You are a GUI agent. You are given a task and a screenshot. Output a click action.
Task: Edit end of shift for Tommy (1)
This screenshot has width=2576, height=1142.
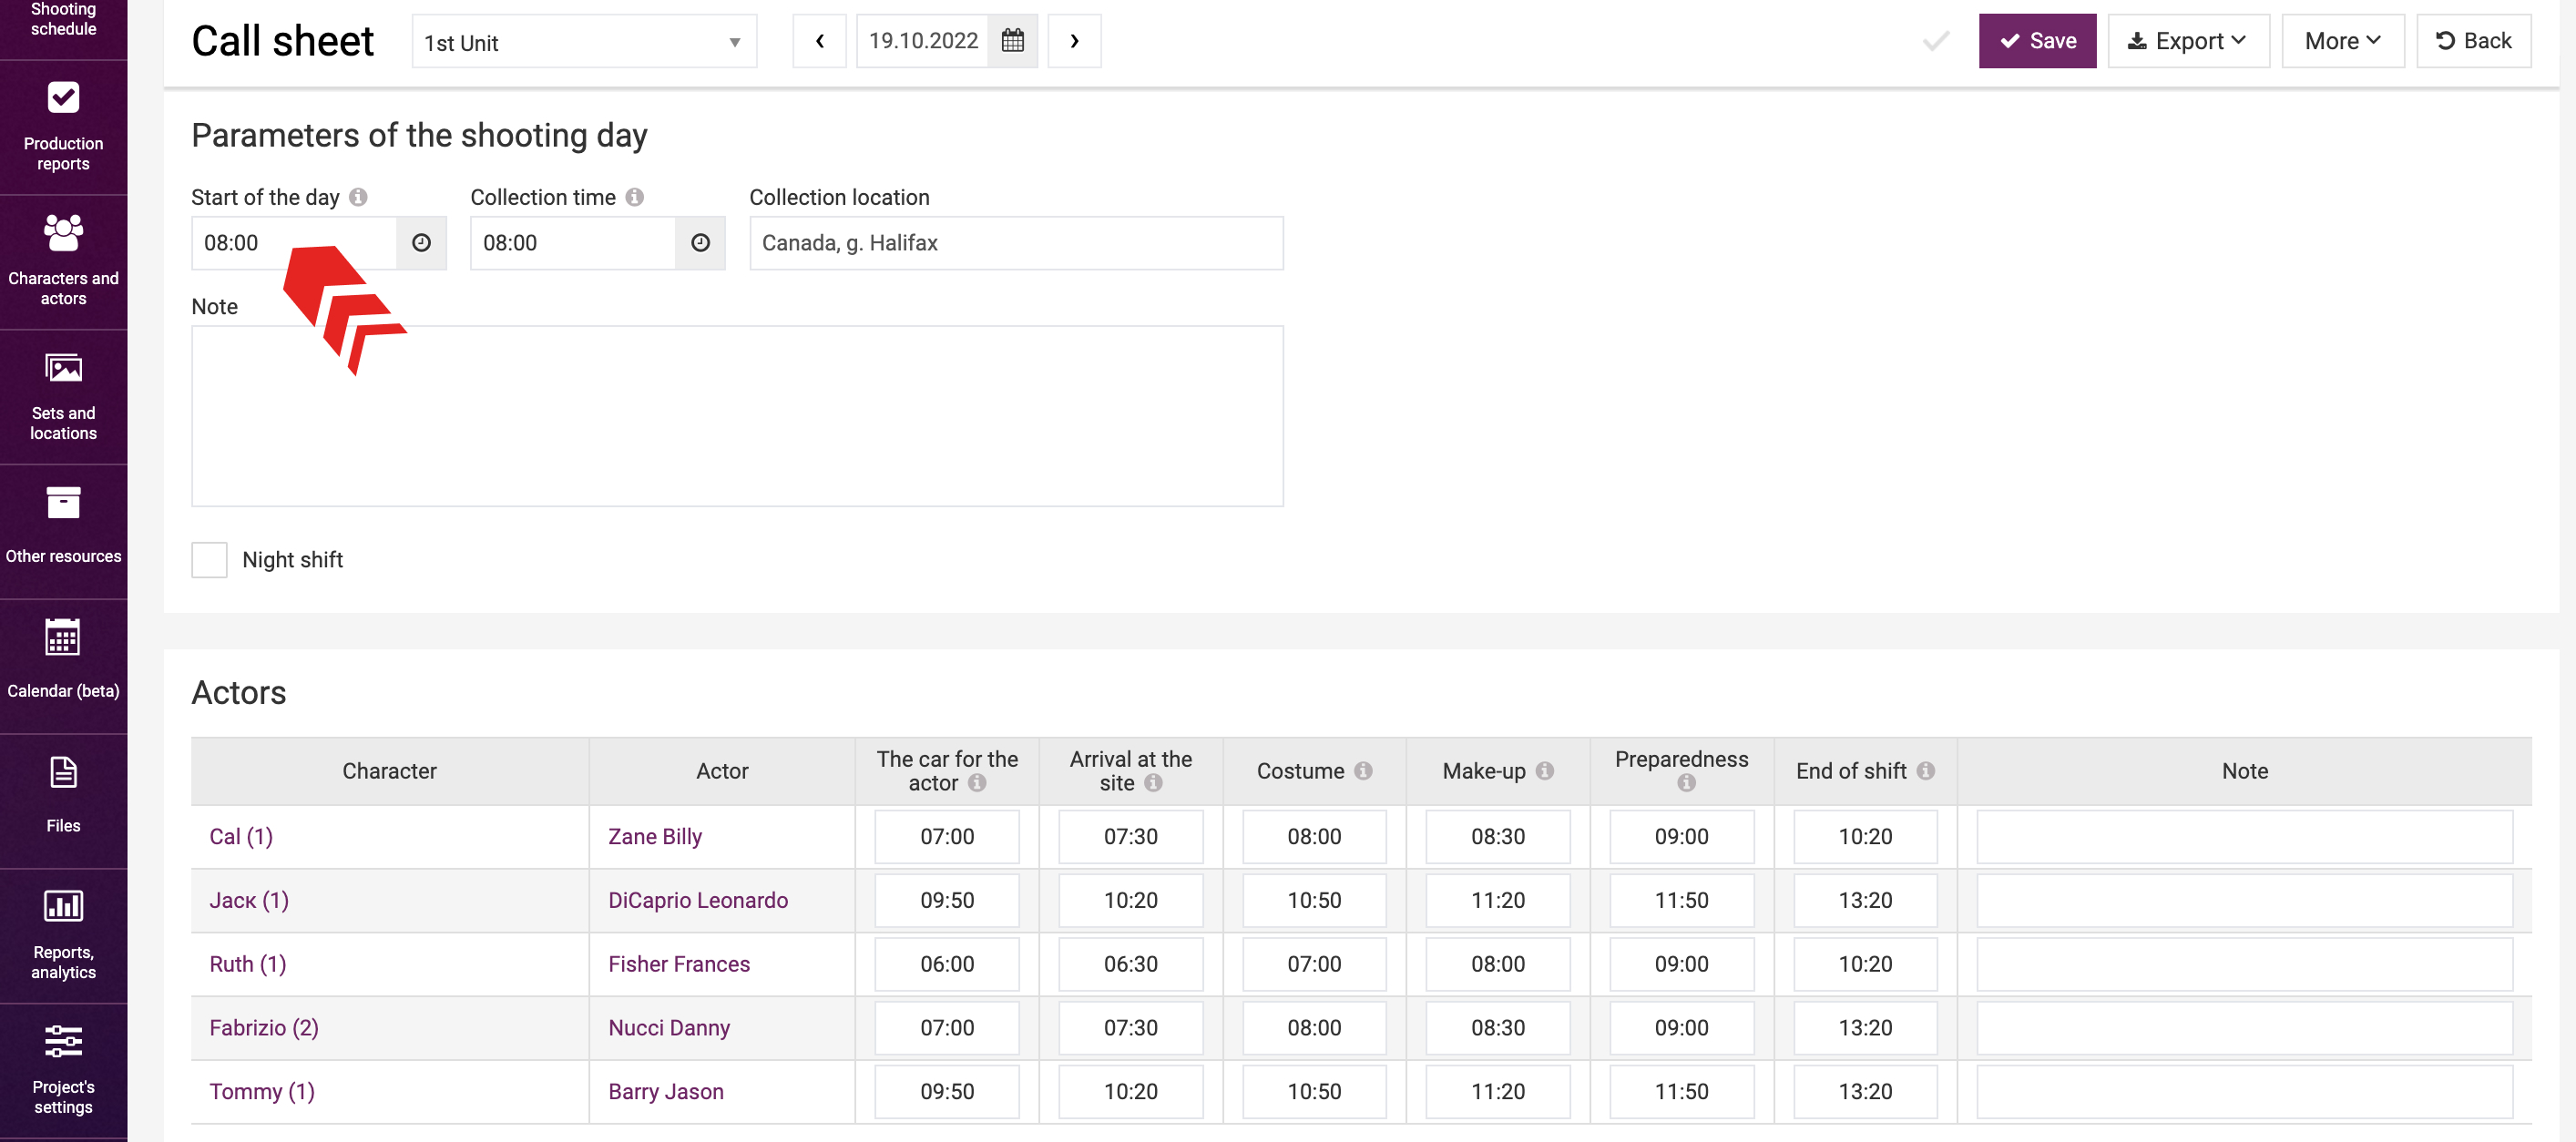tap(1865, 1092)
